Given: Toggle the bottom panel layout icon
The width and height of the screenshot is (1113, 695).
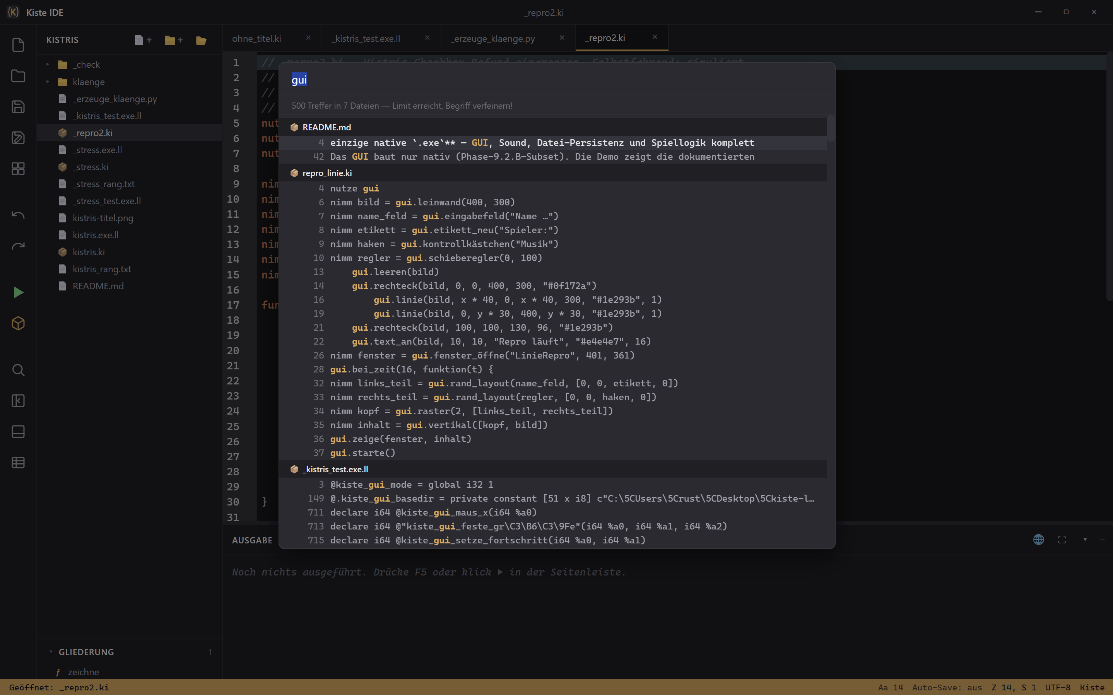Looking at the screenshot, I should coord(18,432).
